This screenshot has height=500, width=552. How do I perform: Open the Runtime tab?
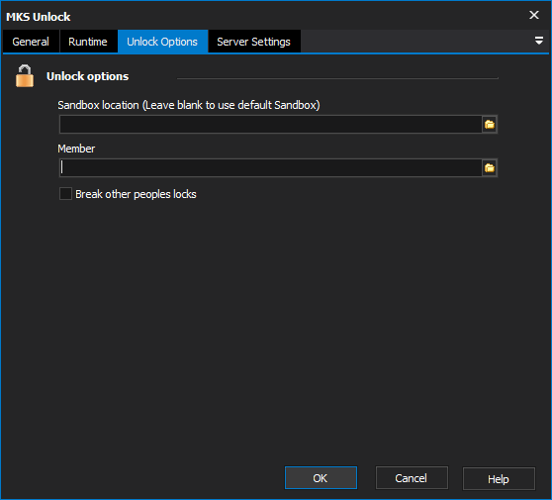click(88, 42)
